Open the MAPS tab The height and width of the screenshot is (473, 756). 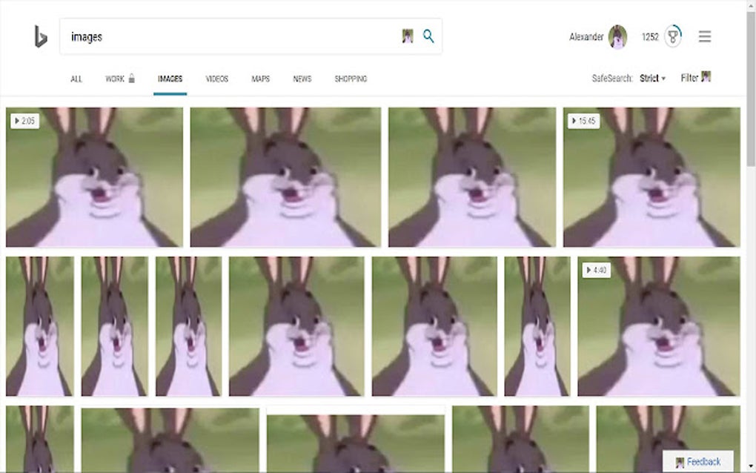point(259,78)
